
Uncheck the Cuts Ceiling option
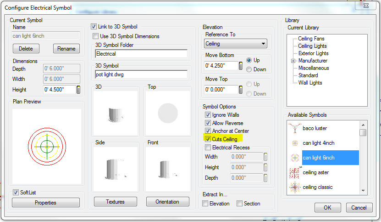tap(208, 139)
